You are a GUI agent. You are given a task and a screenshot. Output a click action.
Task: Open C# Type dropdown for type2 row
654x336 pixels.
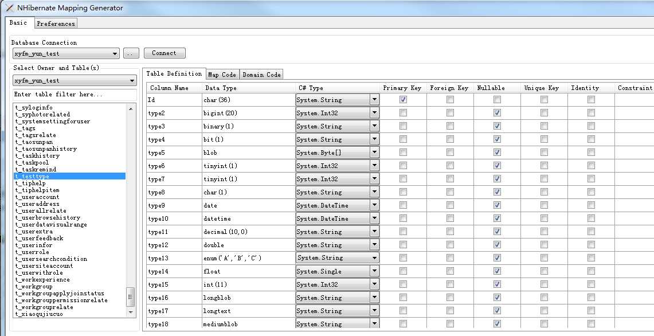click(x=374, y=113)
